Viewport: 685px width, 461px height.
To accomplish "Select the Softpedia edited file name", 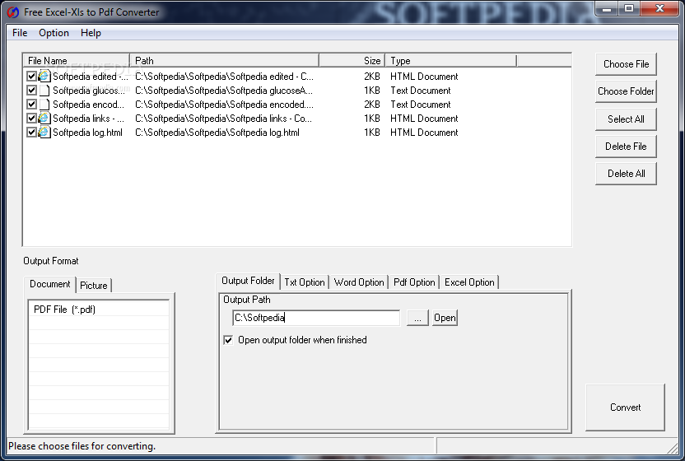I will coord(91,77).
